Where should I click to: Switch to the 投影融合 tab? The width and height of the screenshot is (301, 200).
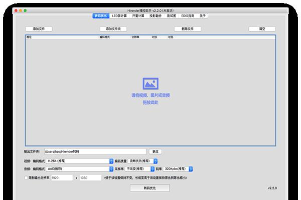coord(156,15)
